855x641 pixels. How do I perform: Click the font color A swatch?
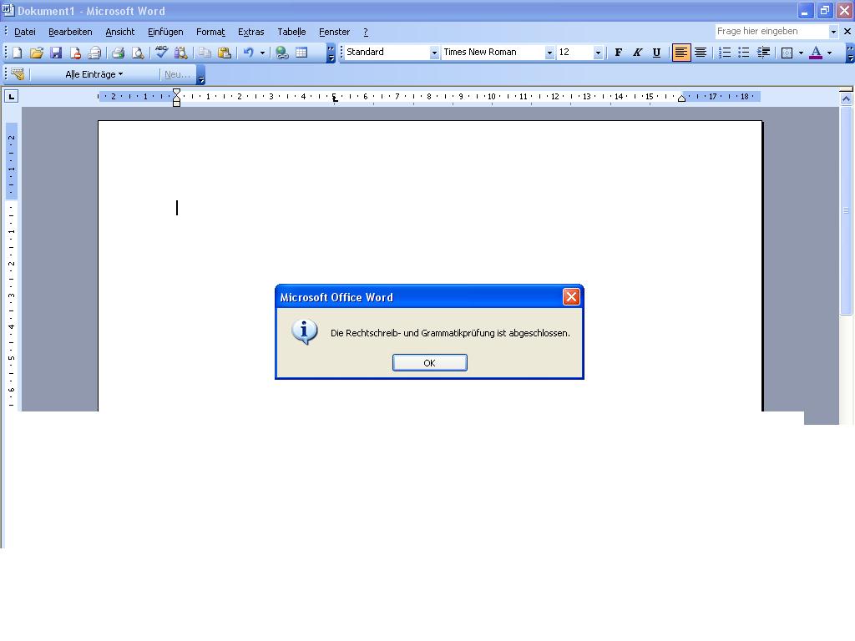pos(816,53)
